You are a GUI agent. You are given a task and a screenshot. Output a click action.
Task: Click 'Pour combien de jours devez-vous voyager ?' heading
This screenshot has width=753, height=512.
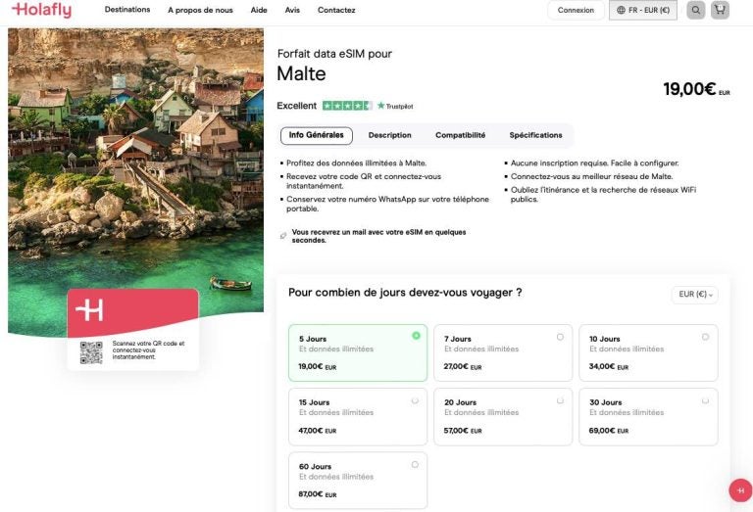tap(405, 293)
